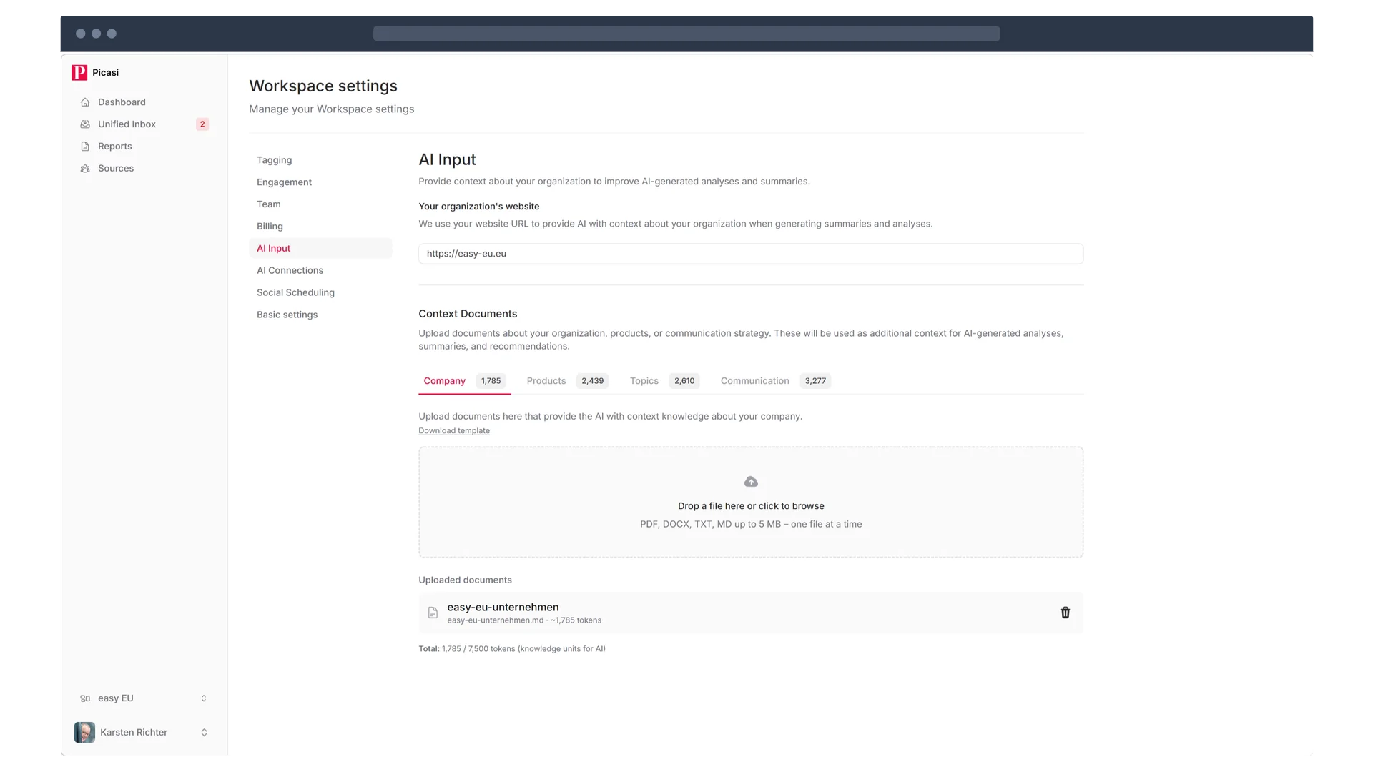Click the 2,439 token count badge
The width and height of the screenshot is (1373, 772).
(593, 381)
